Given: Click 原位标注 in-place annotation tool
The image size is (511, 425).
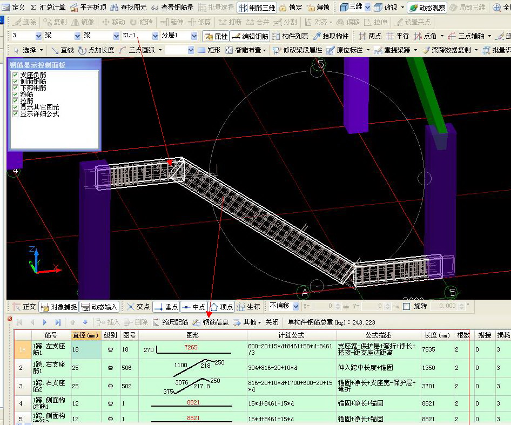Looking at the screenshot, I should coord(345,50).
